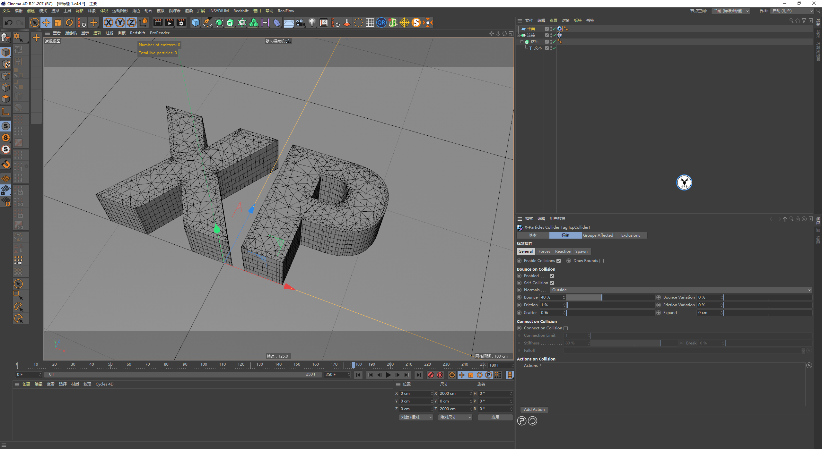This screenshot has height=449, width=822.
Task: Click the Undo arrow icon
Action: (9, 22)
